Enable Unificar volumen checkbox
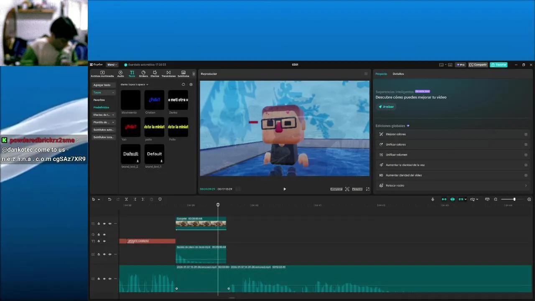Viewport: 535px width, 301px height. point(526,155)
